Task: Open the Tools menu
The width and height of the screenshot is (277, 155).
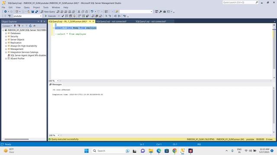Action: (x=46, y=7)
